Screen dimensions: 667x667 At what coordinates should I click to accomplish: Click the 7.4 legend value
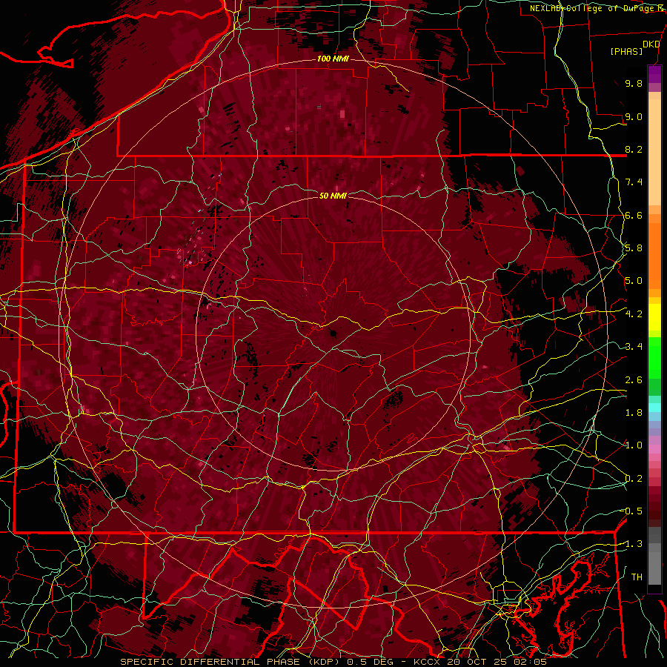coord(634,182)
